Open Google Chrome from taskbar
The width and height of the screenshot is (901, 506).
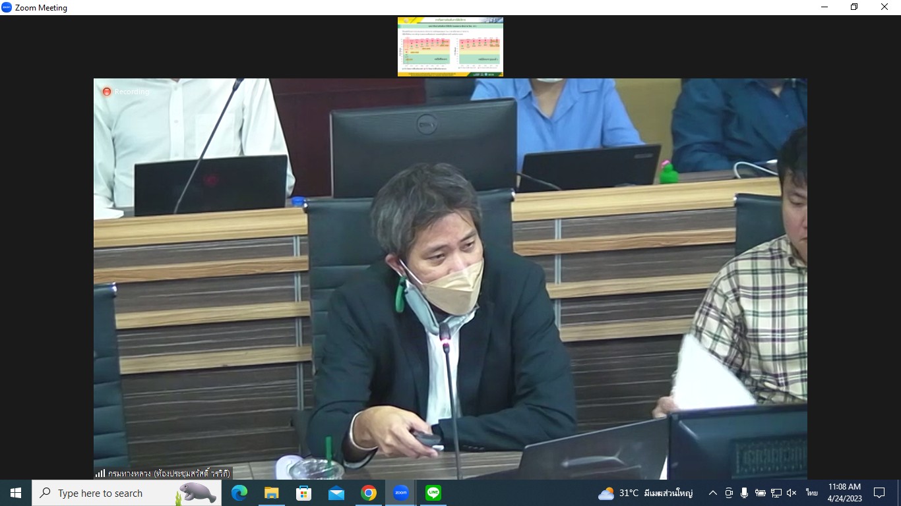(x=368, y=493)
